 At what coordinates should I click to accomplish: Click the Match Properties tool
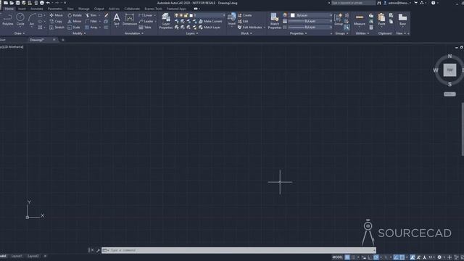274,21
